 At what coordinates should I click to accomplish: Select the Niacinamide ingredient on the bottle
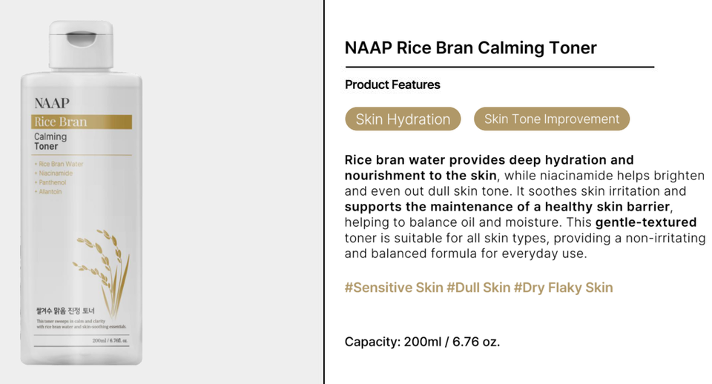(x=54, y=173)
